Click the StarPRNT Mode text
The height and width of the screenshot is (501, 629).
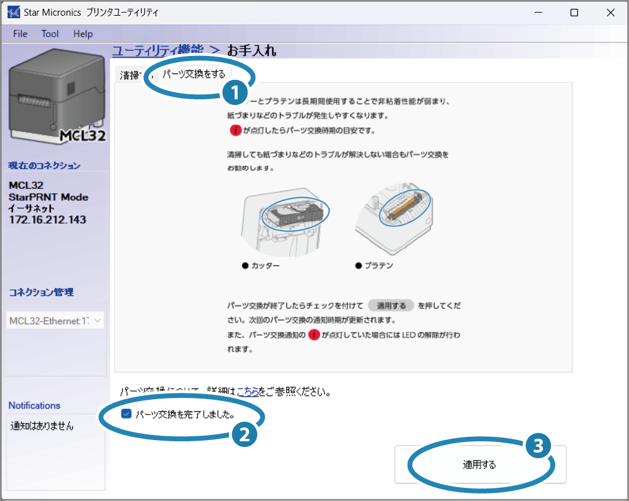(48, 197)
